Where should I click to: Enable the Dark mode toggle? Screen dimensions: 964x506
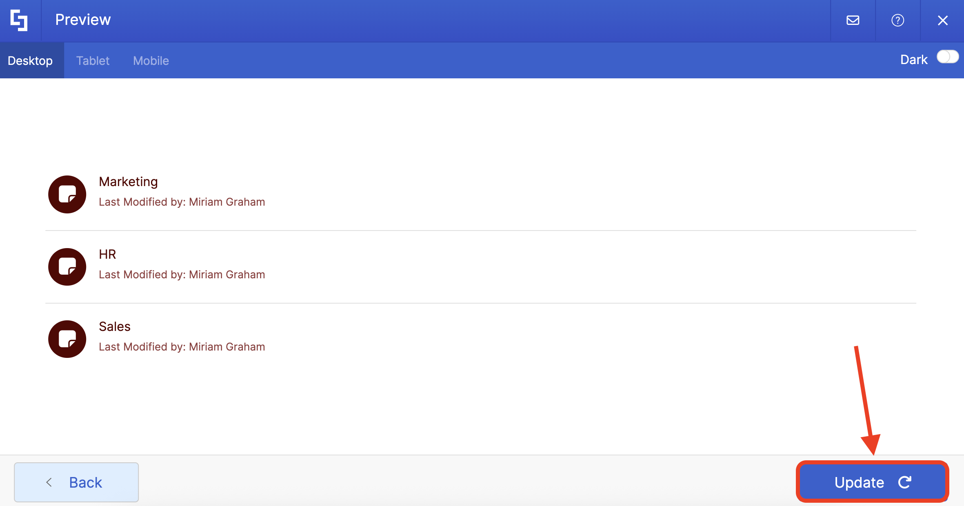click(947, 57)
